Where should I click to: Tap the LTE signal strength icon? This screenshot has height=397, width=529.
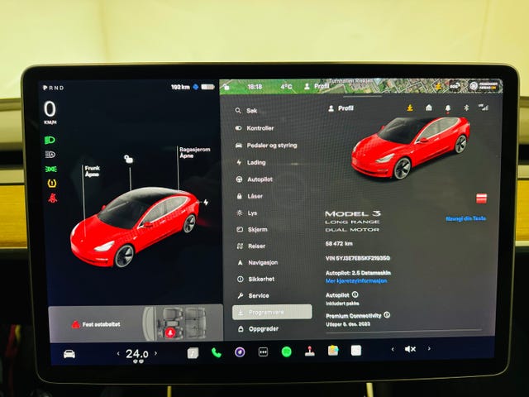[484, 107]
